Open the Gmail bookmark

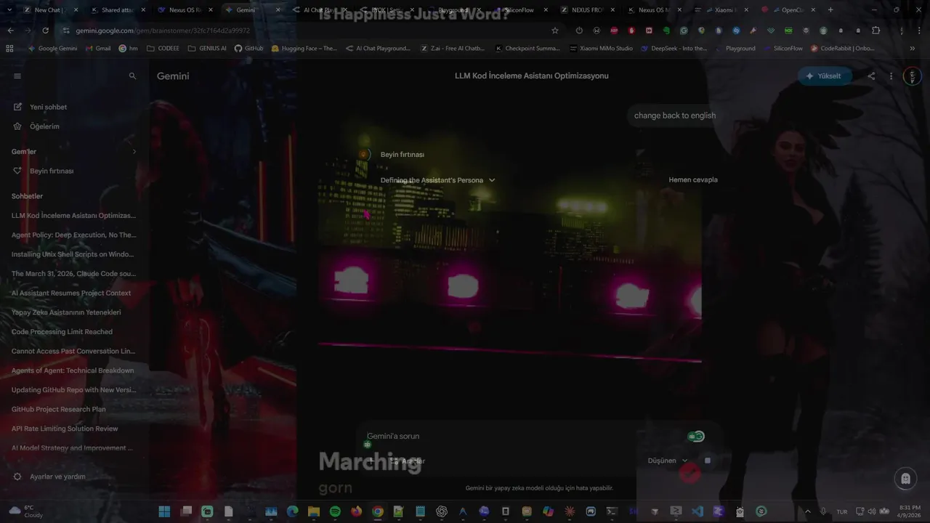click(98, 49)
